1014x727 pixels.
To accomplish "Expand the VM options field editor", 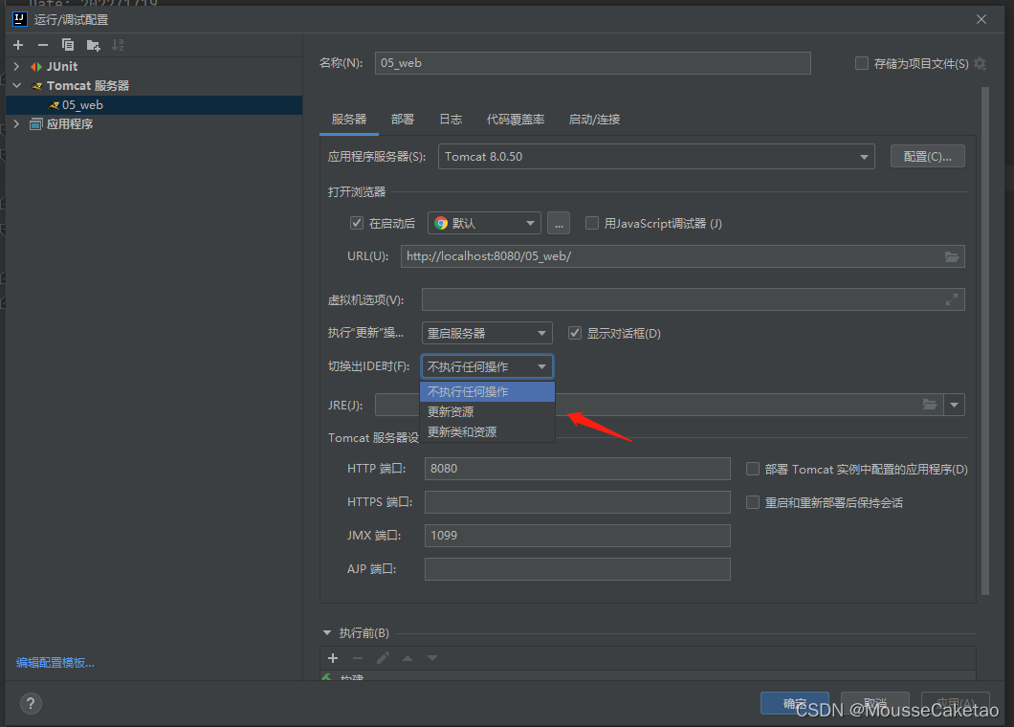I will tap(951, 300).
